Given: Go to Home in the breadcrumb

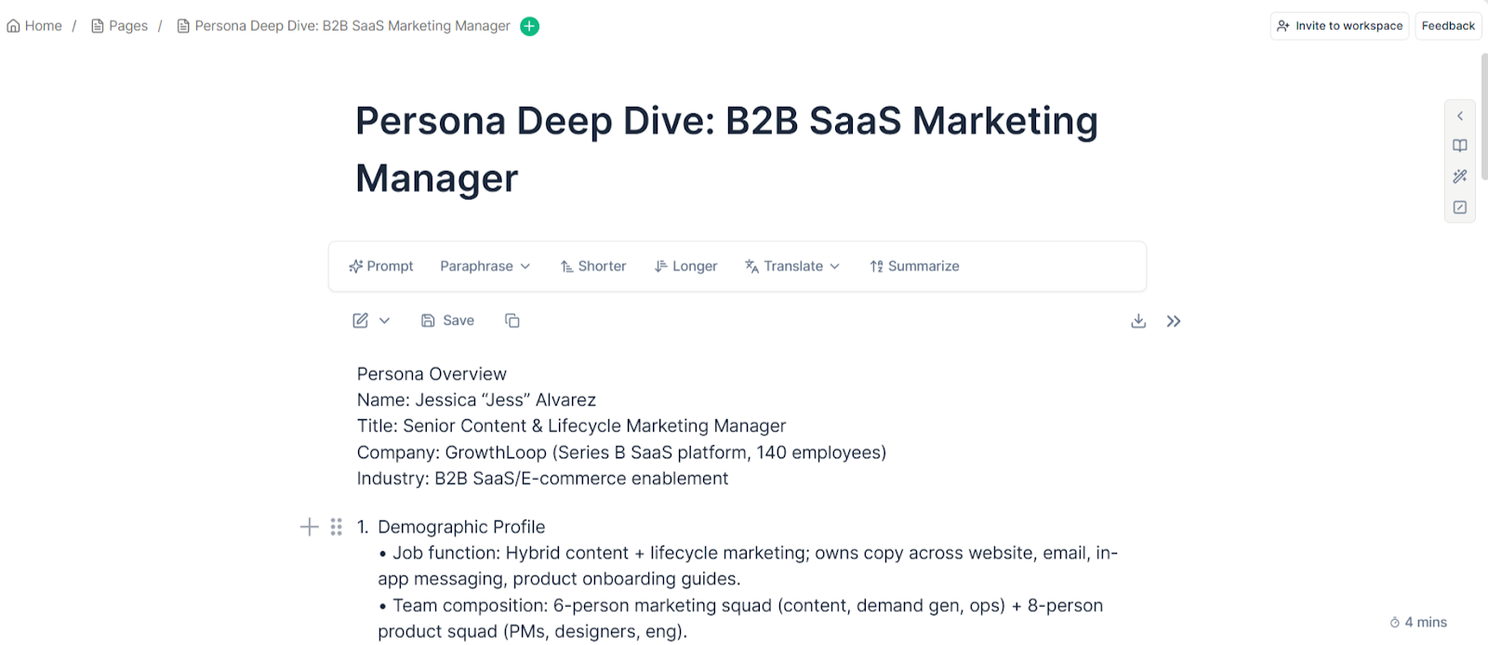Looking at the screenshot, I should point(34,26).
